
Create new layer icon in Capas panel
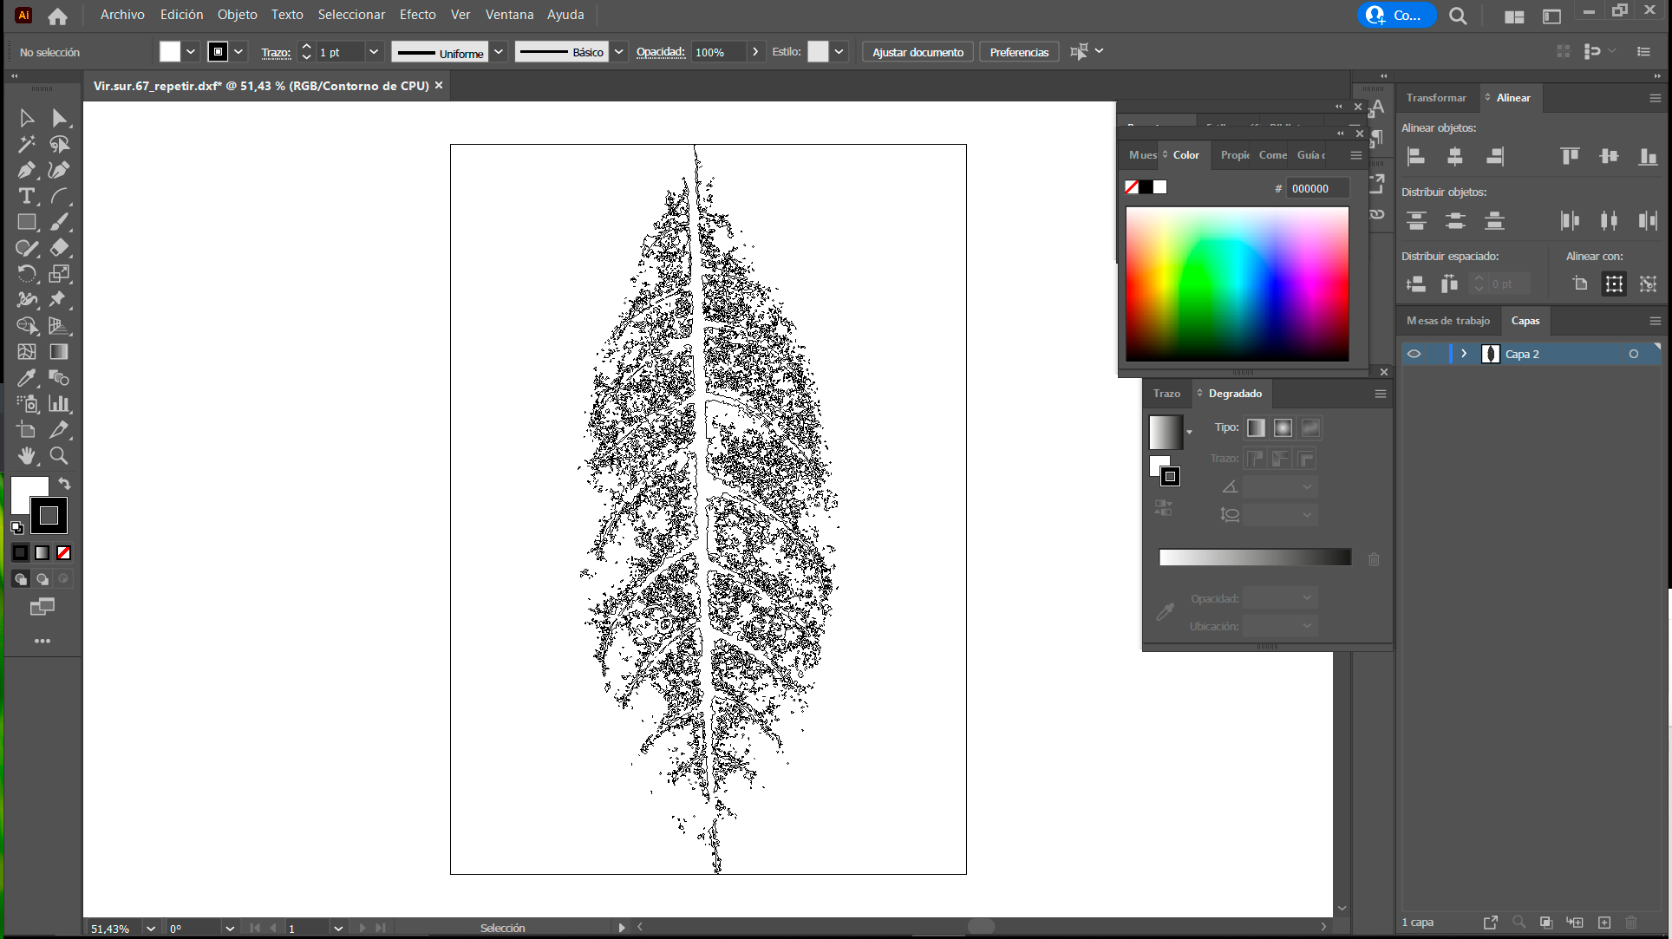tap(1603, 923)
